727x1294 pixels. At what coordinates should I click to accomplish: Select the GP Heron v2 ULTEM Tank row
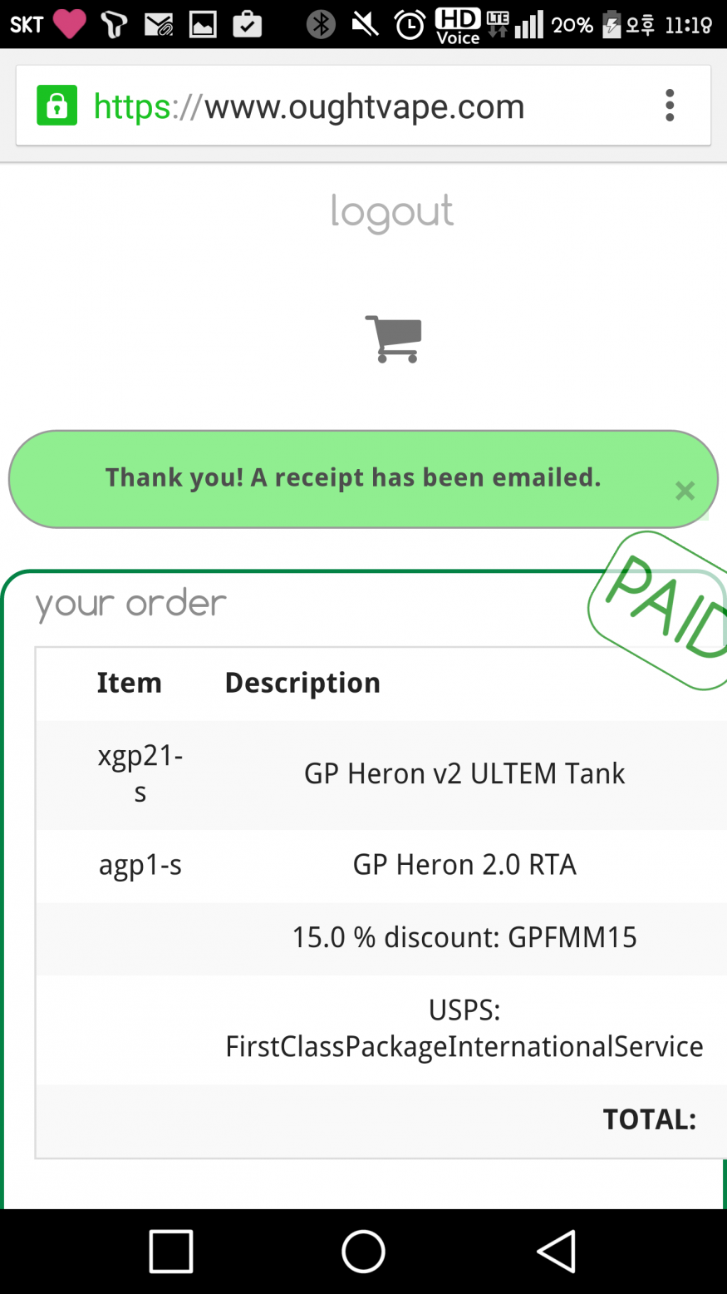[x=464, y=774]
